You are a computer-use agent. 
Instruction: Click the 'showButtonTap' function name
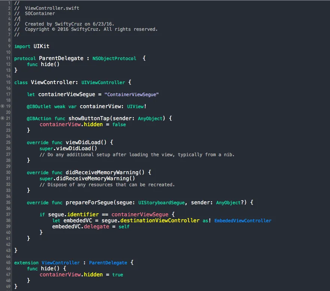point(89,118)
